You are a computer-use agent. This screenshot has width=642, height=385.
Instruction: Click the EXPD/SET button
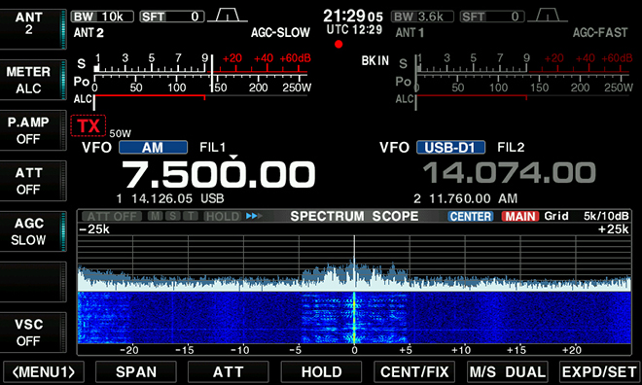pos(599,372)
